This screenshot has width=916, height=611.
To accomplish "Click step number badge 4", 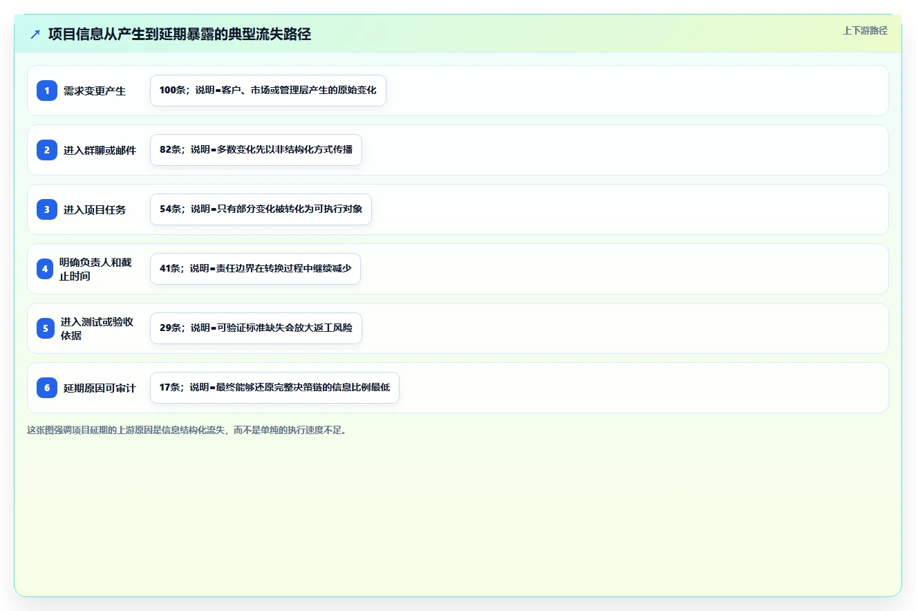I will [x=45, y=269].
